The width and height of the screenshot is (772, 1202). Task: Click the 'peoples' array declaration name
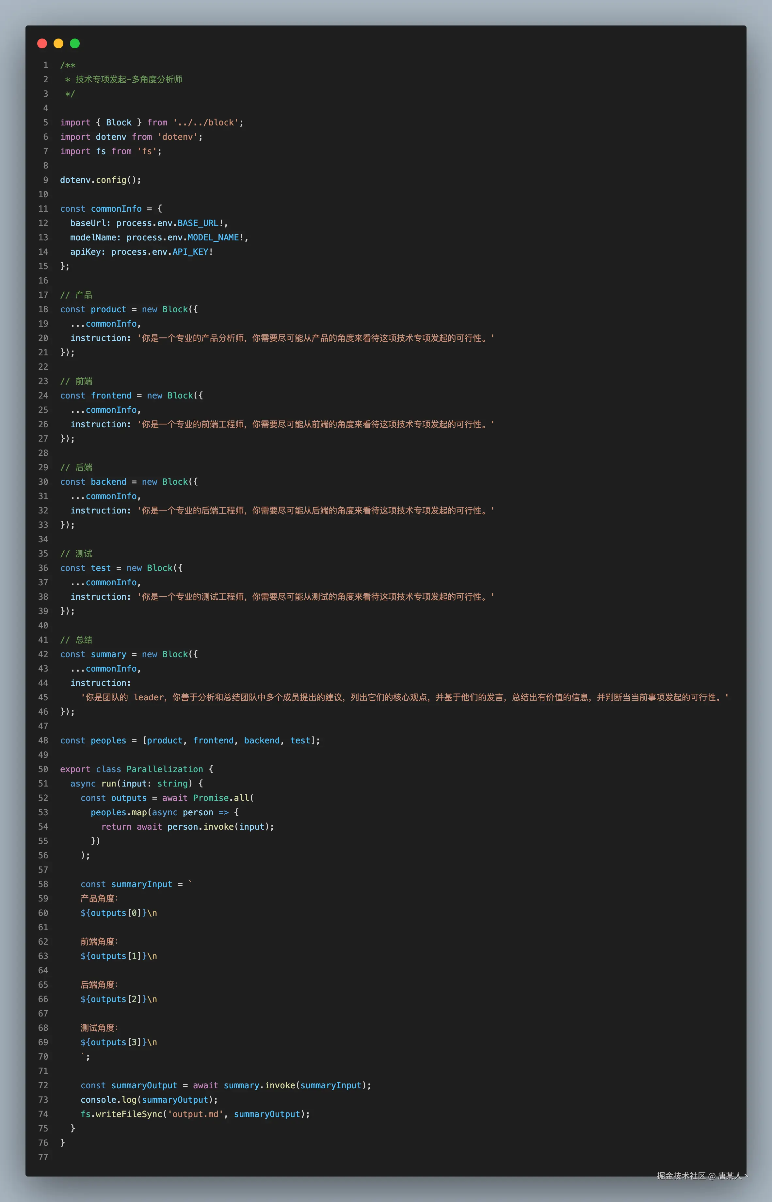tap(108, 740)
